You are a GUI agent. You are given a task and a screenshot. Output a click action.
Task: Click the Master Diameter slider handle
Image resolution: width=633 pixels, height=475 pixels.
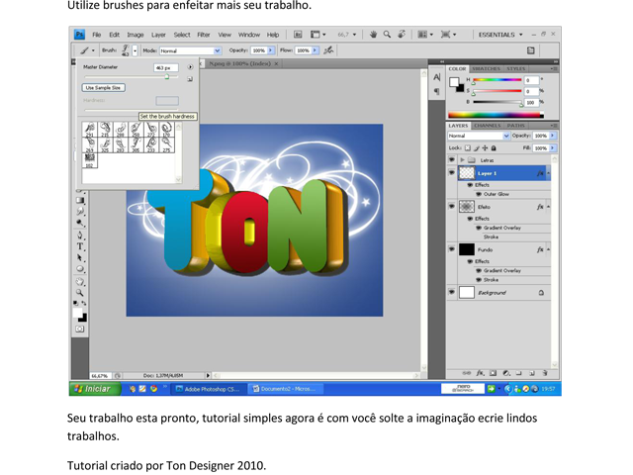166,76
